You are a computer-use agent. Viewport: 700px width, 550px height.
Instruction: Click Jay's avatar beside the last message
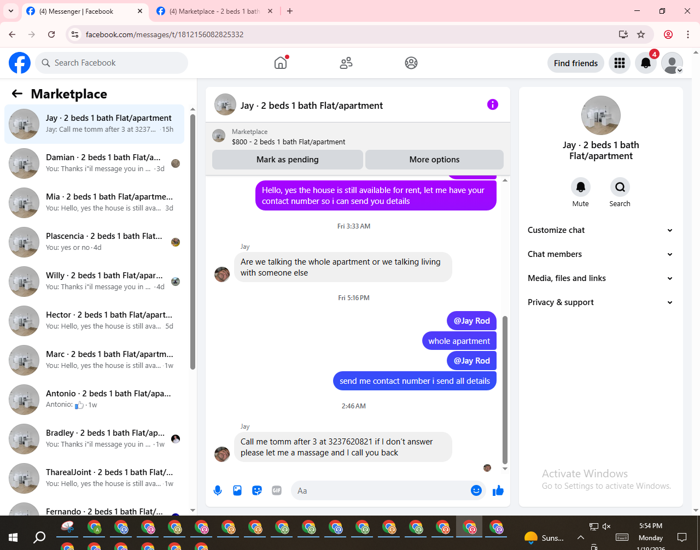point(222,454)
